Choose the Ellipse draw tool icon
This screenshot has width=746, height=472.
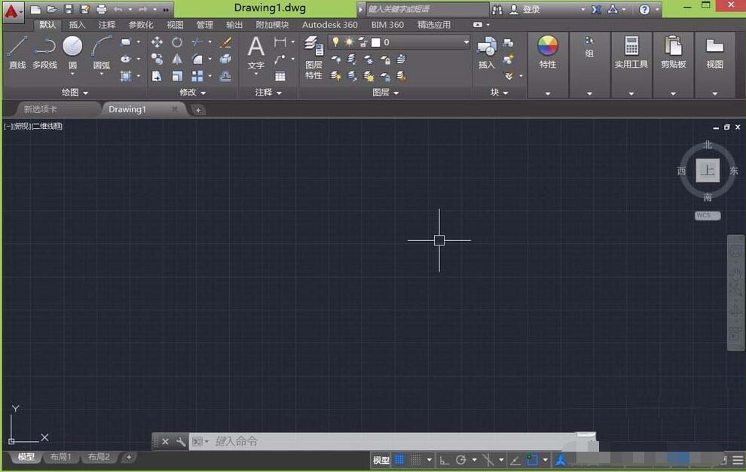click(x=126, y=59)
